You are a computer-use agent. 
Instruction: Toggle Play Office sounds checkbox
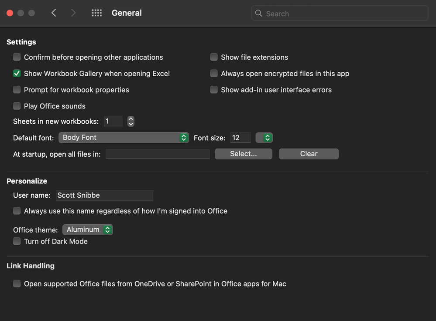click(17, 106)
